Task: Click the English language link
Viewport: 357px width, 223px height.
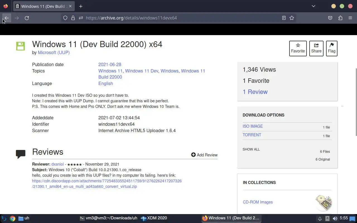Action: pos(106,83)
